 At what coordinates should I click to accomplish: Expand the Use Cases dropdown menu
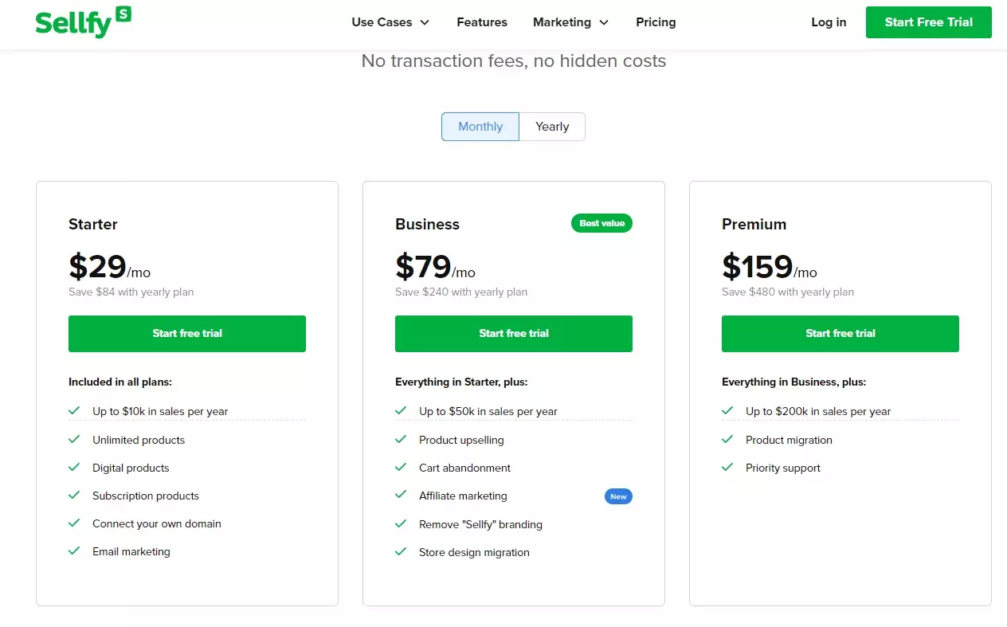[x=390, y=22]
